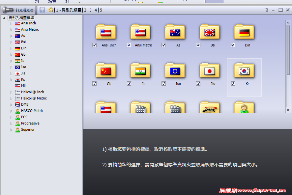Open the Ansi Metric folder icon
The height and width of the screenshot is (195, 292).
[140, 32]
